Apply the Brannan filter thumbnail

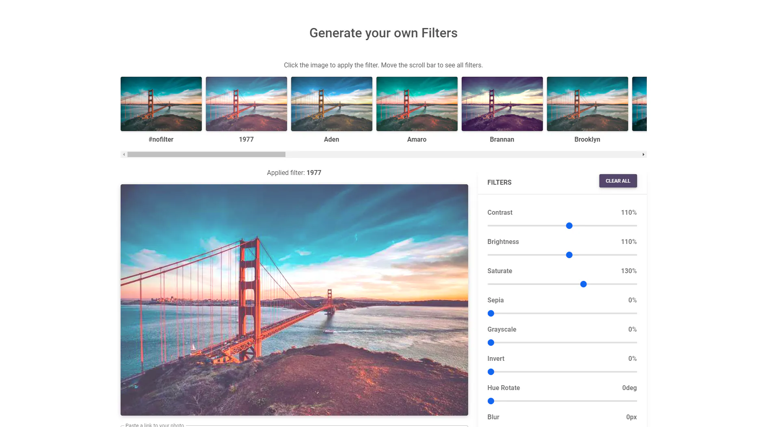pos(502,104)
